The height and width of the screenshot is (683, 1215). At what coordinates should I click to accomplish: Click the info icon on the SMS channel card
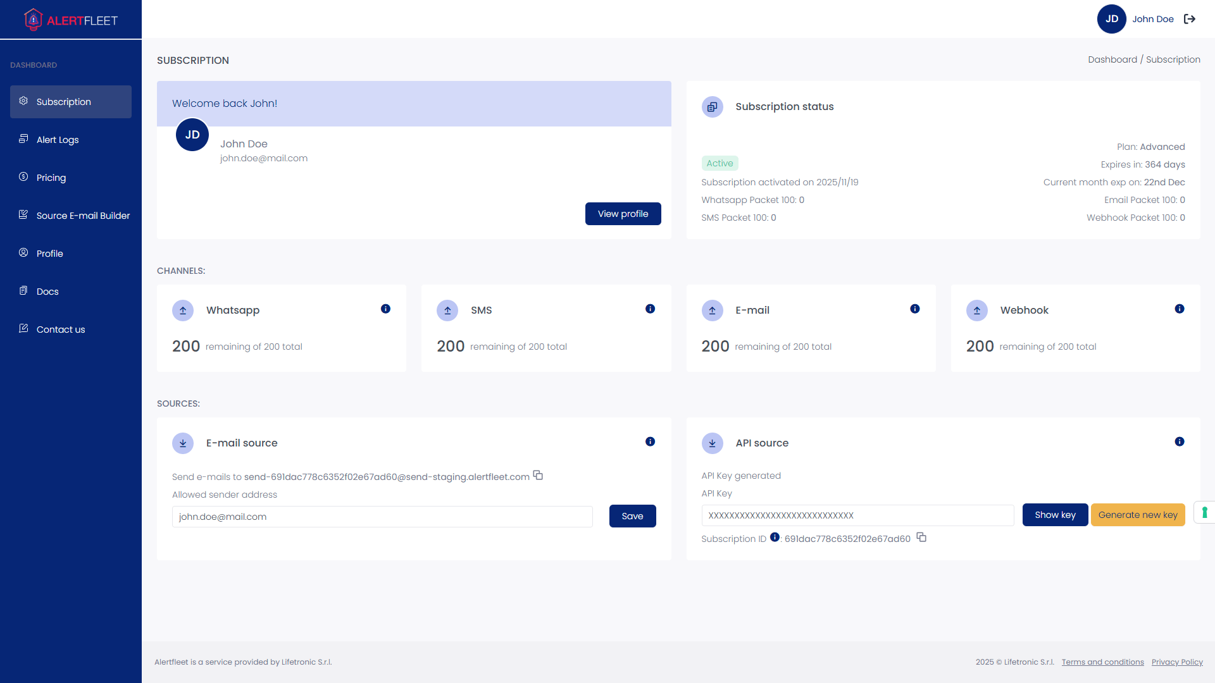[650, 309]
